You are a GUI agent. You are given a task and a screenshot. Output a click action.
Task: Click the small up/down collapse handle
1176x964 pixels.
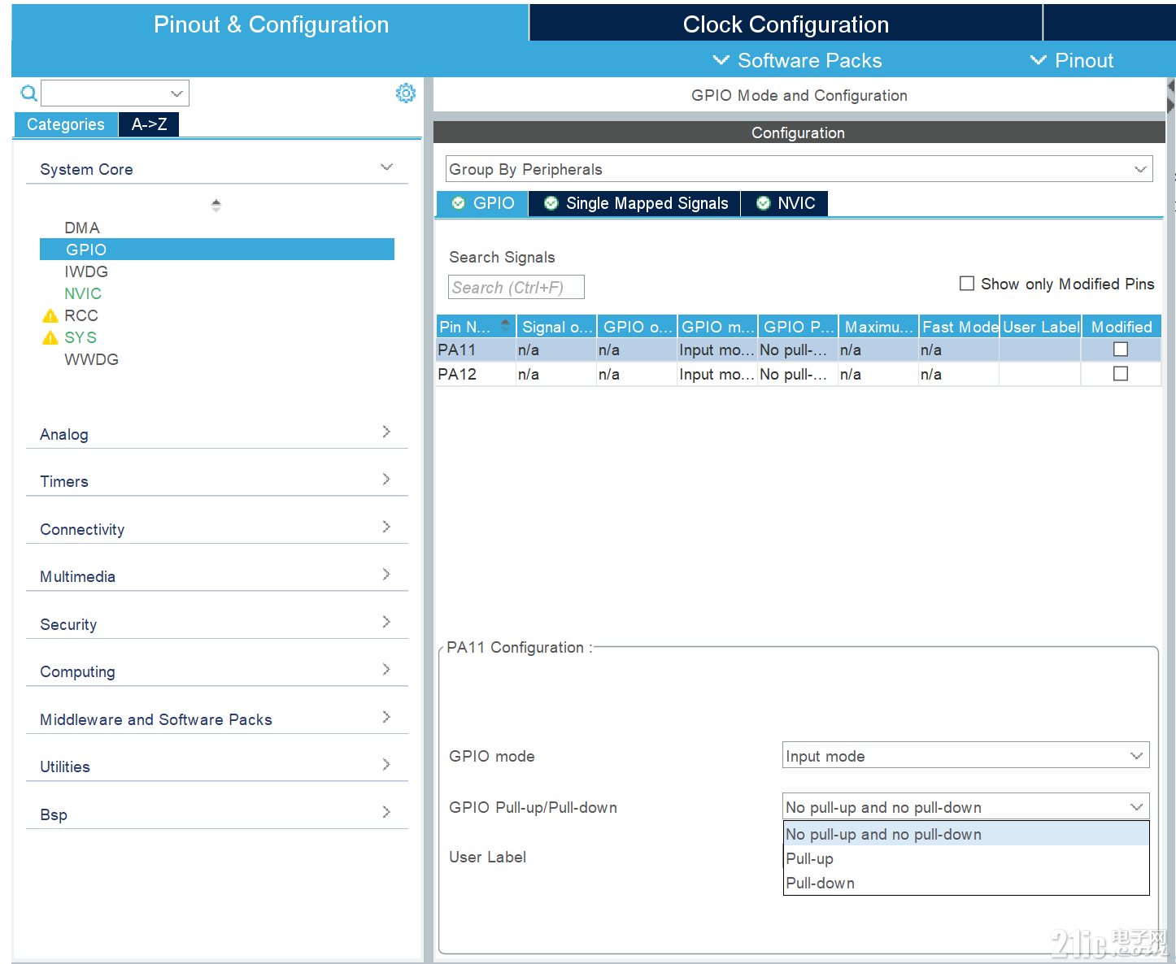point(216,206)
